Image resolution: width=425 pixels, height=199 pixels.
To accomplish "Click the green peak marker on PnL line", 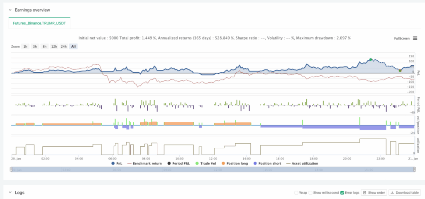I will coord(371,59).
